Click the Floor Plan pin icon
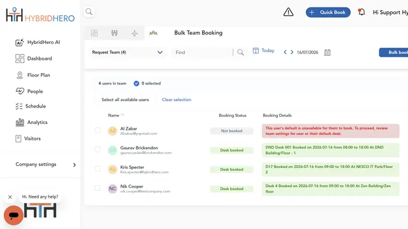This screenshot has width=408, height=229. click(x=20, y=75)
